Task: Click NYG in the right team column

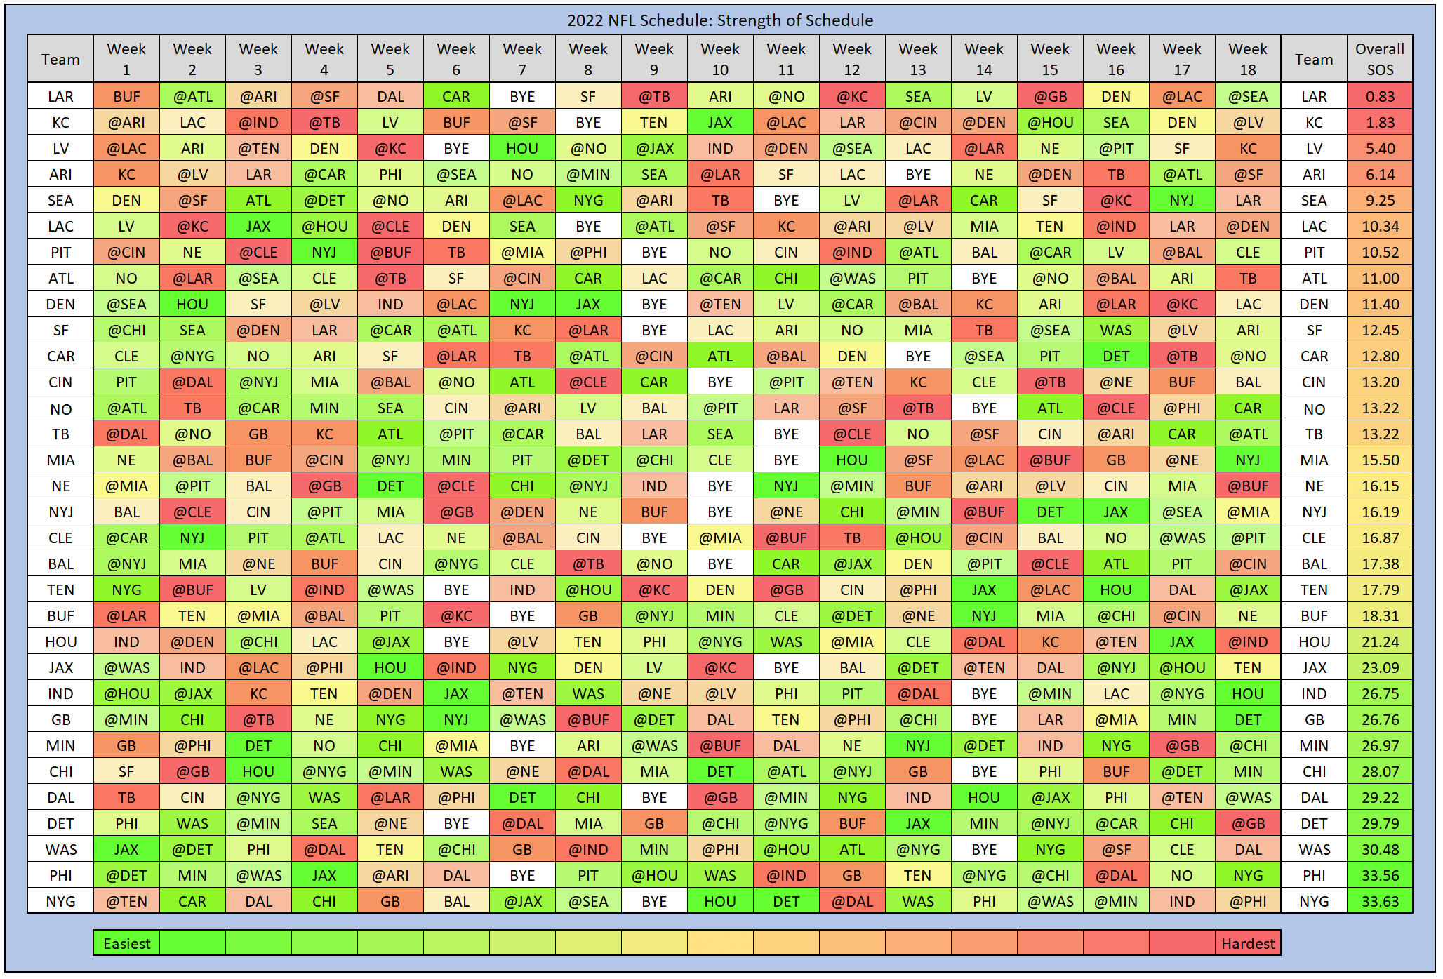Action: pyautogui.click(x=1314, y=901)
